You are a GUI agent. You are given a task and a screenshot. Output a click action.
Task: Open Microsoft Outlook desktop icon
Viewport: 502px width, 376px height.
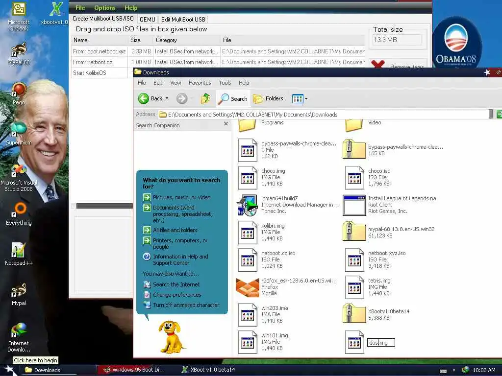(19, 17)
